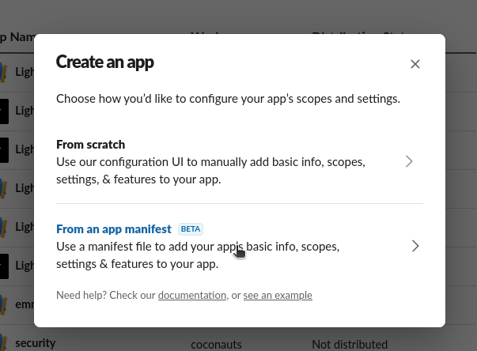Viewport: 477px width, 351px height.
Task: Click the security app's icon
Action: (x=3, y=343)
